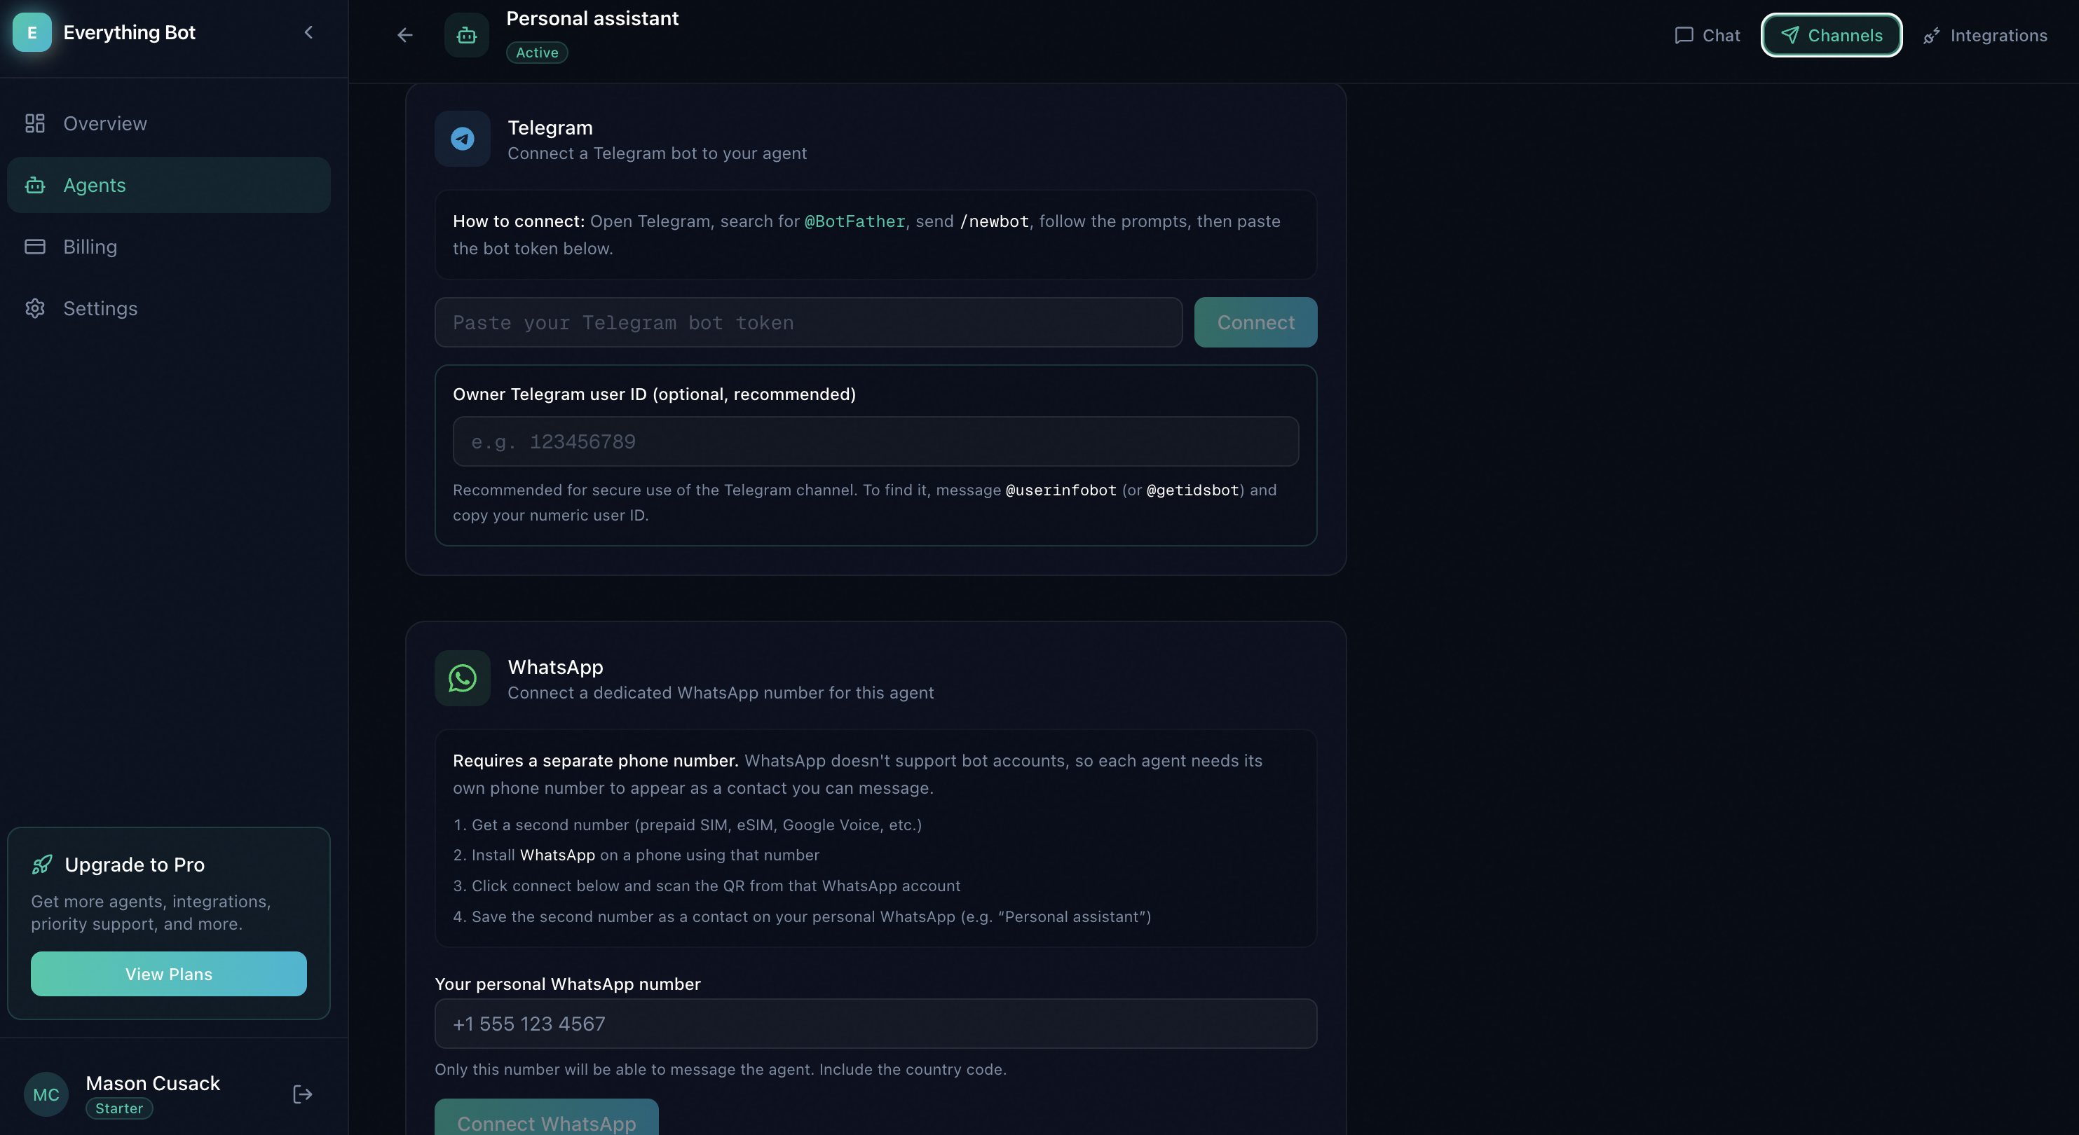Click the Billing card icon

35,247
